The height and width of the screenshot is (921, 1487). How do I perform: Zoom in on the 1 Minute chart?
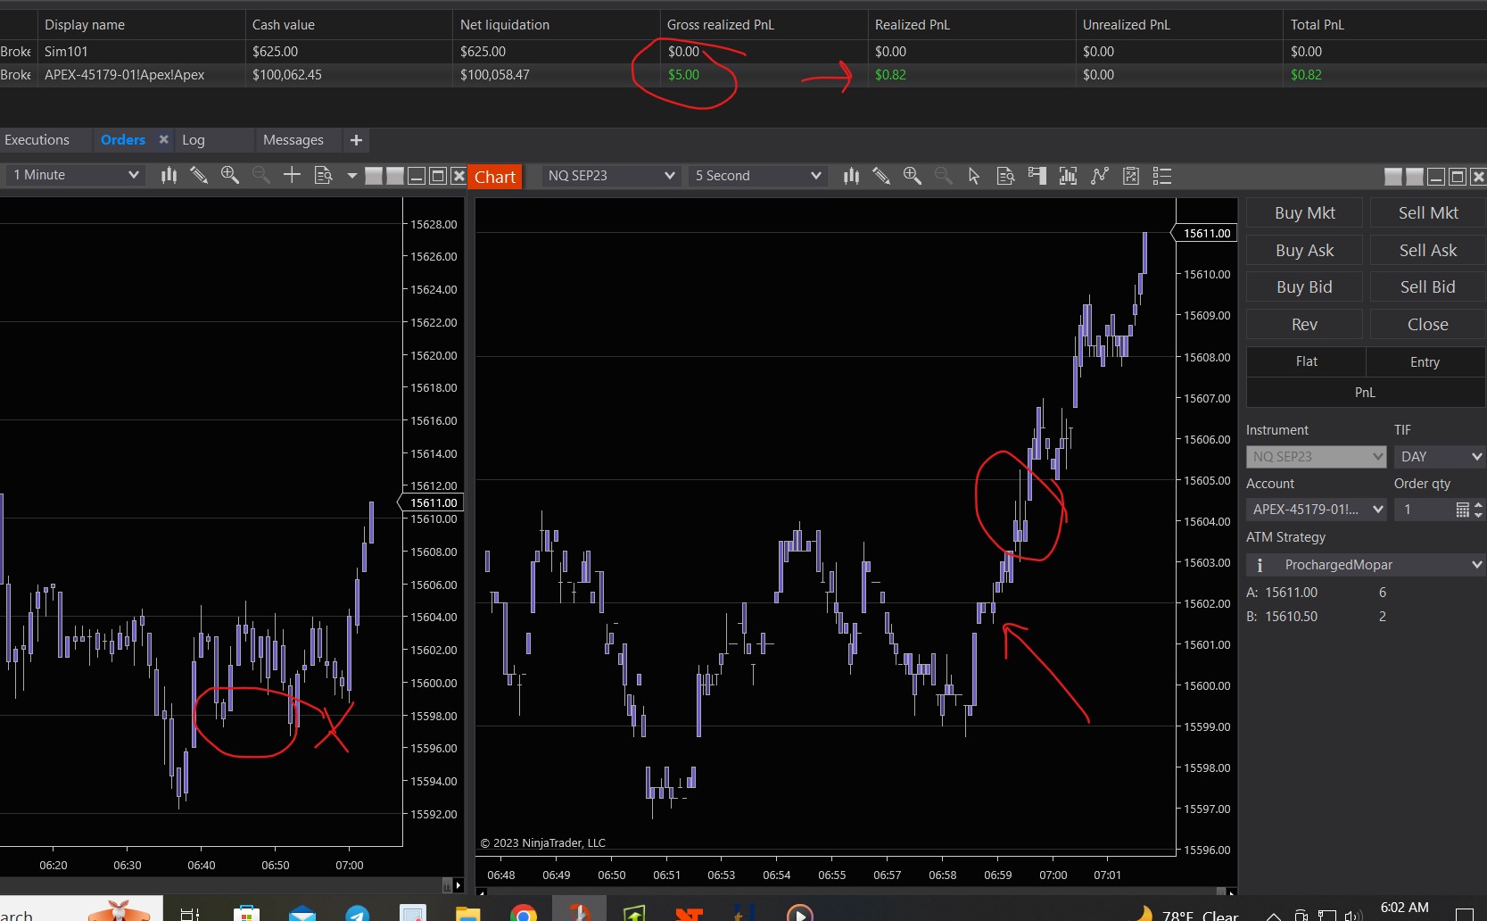(230, 175)
